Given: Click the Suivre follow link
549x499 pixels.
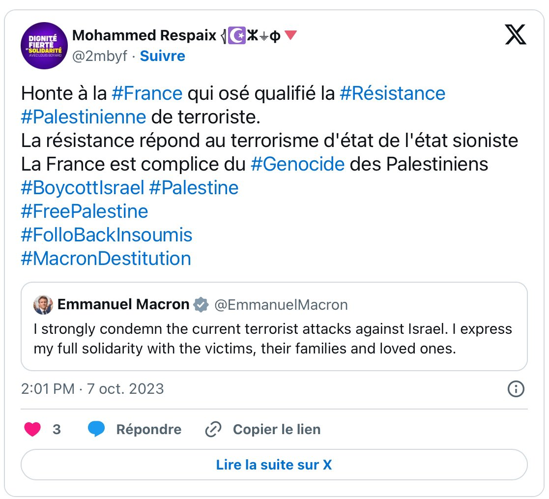Looking at the screenshot, I should coord(162,56).
